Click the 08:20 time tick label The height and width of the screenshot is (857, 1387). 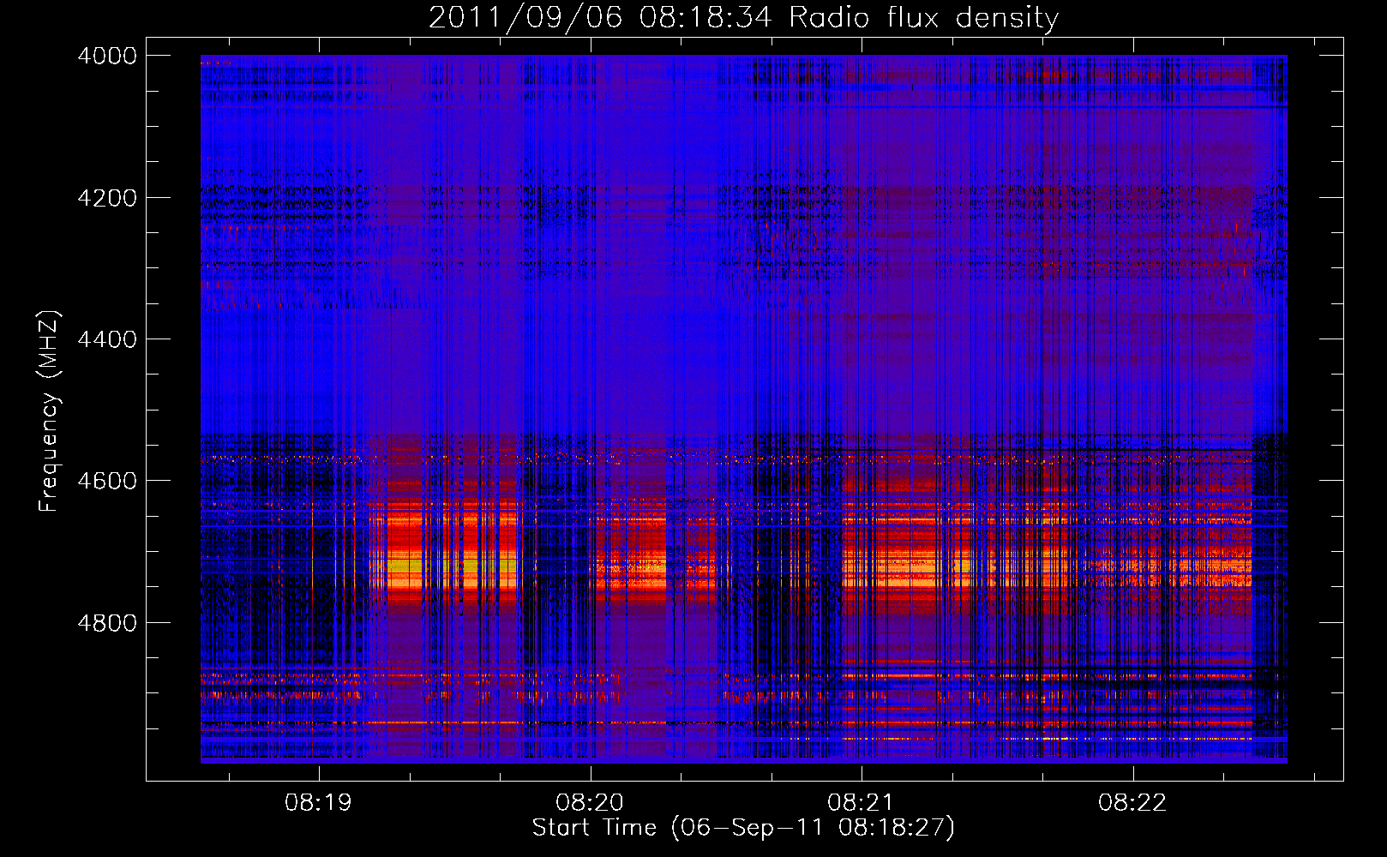tap(590, 803)
